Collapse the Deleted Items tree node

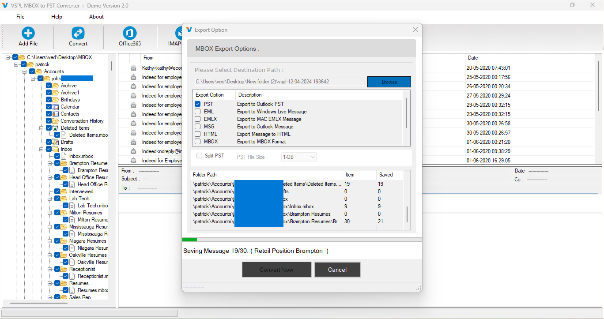coord(42,128)
